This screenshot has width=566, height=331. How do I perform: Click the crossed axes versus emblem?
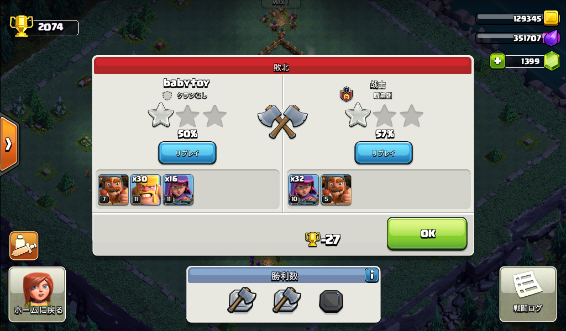pos(282,121)
